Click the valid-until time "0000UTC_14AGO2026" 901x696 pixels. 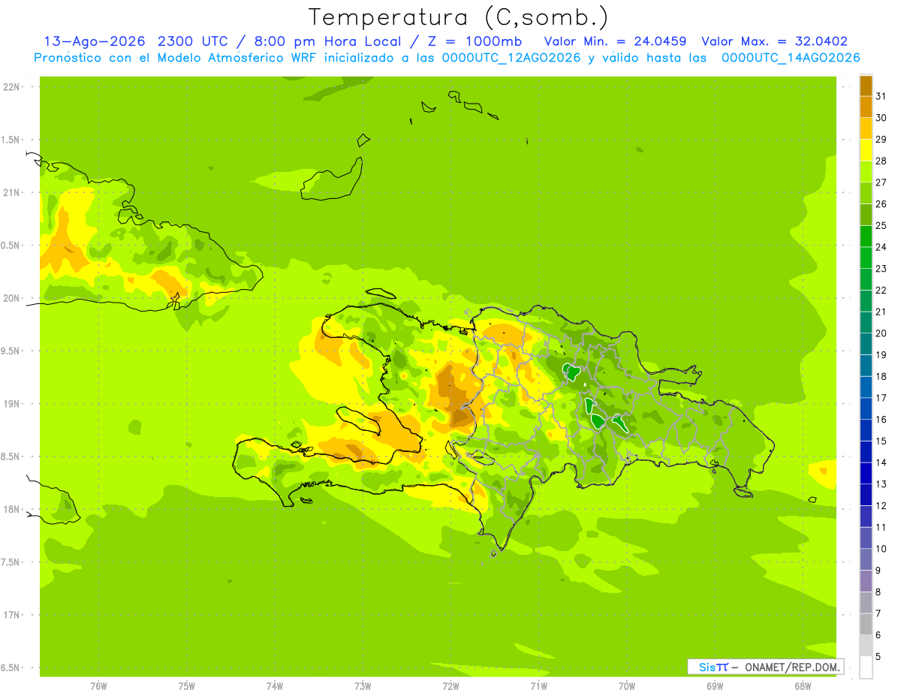791,58
